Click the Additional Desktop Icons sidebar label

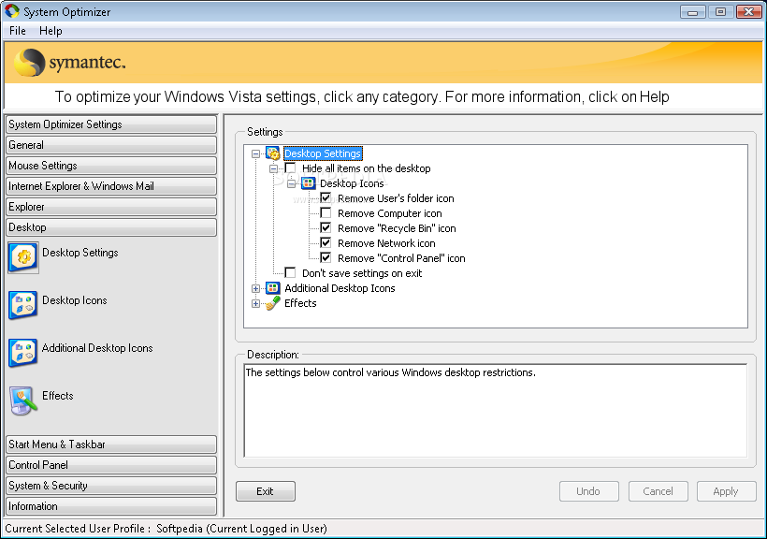(97, 348)
